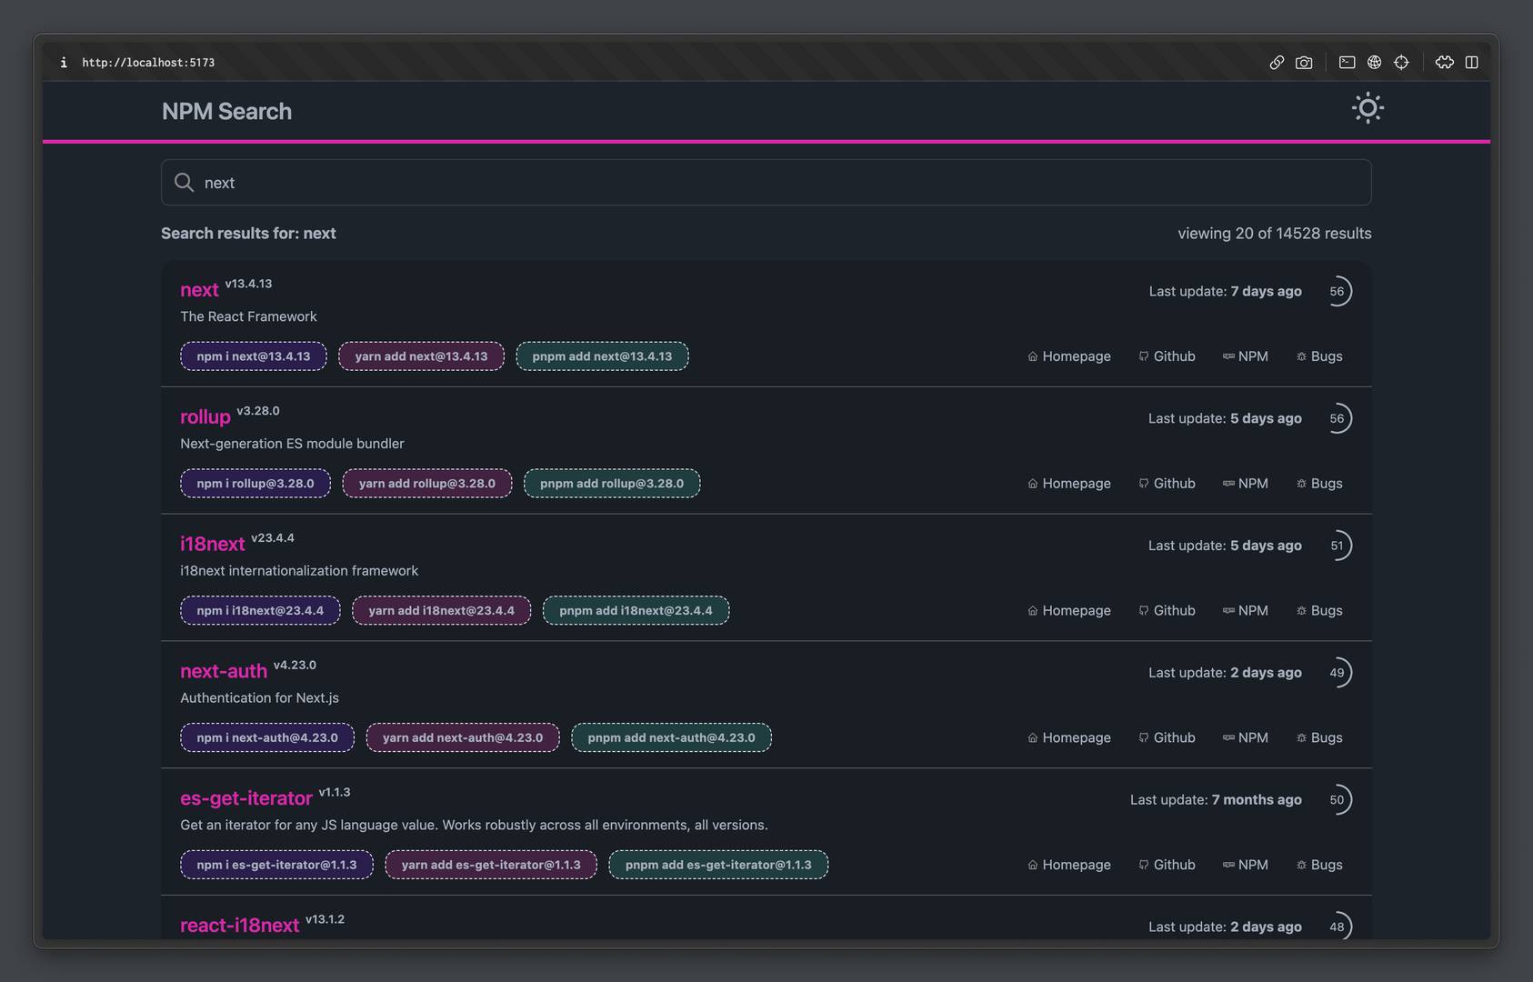Click 'Search results for: next' heading
1533x982 pixels.
[x=248, y=233]
